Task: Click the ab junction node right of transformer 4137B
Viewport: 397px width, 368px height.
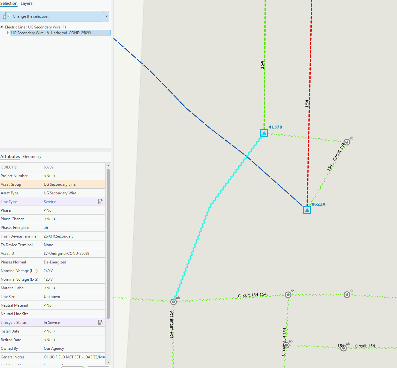Action: (x=347, y=142)
